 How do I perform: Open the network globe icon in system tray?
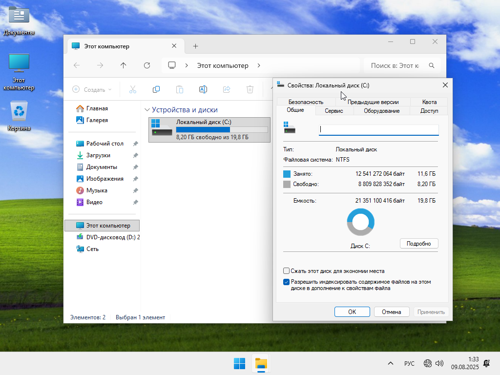427,363
